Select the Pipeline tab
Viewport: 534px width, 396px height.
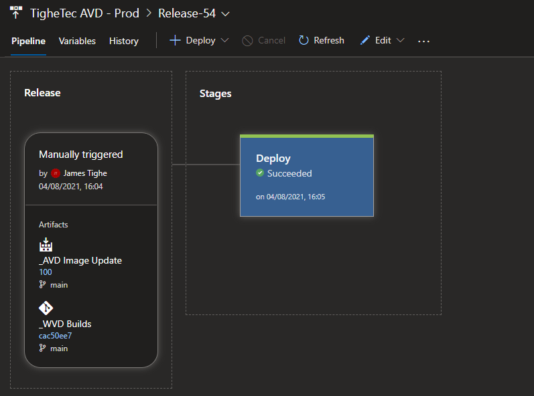28,41
